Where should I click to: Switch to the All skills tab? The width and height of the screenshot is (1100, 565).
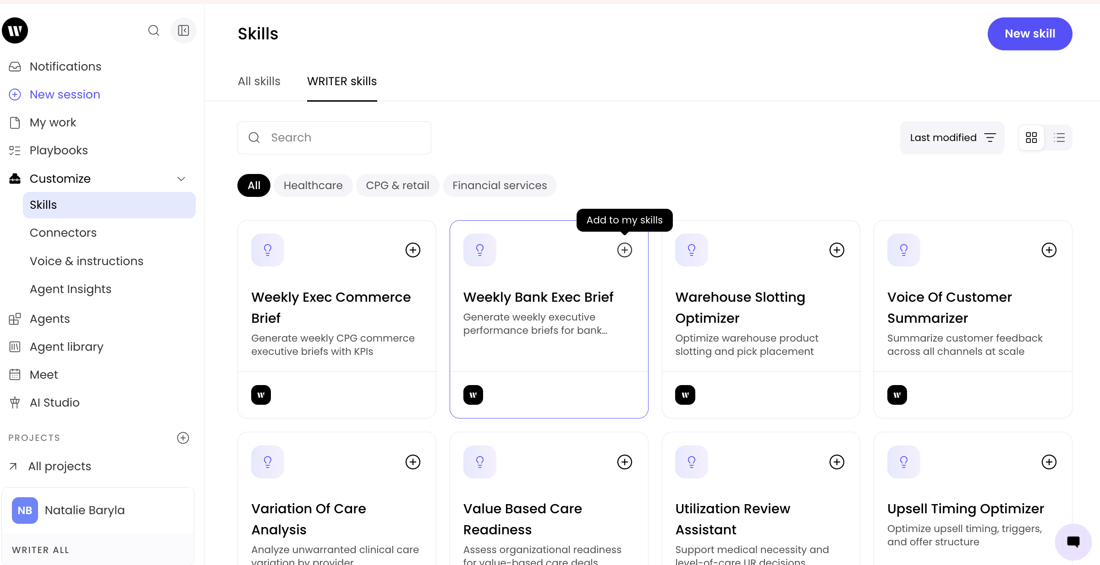click(x=259, y=81)
